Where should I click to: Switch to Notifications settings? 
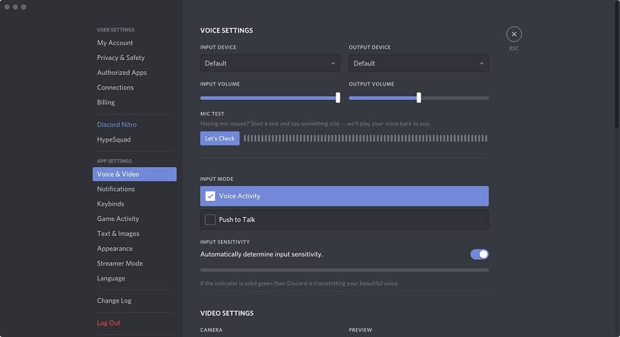tap(116, 189)
